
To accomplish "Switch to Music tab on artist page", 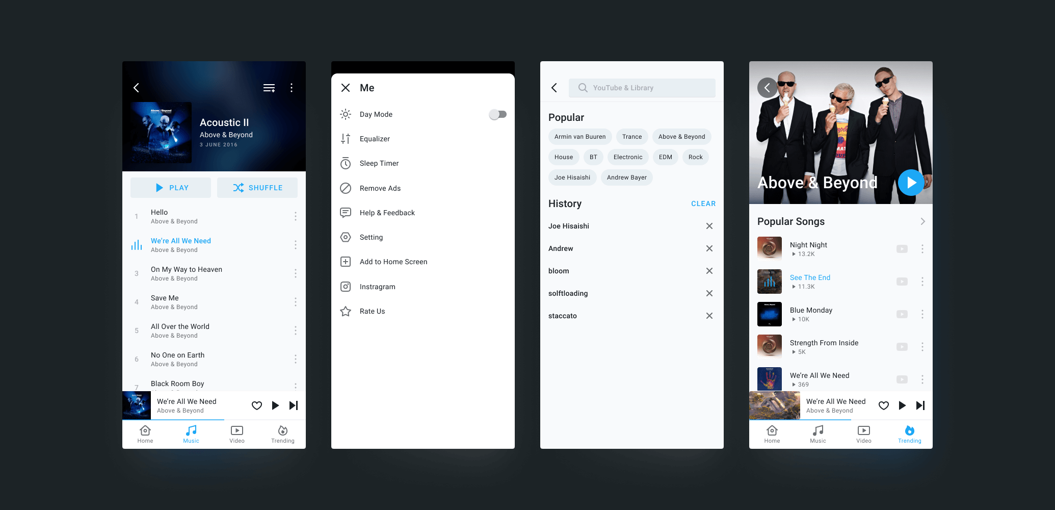I will coord(818,435).
